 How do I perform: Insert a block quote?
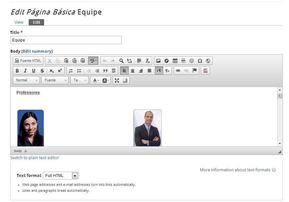coord(105,71)
